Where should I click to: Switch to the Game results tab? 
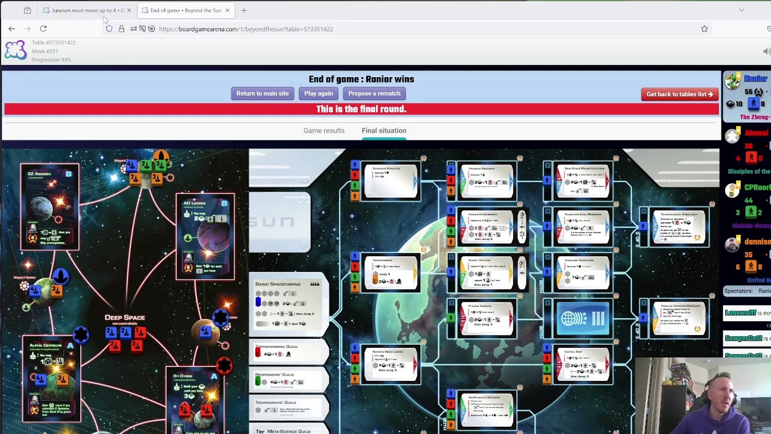click(x=324, y=130)
